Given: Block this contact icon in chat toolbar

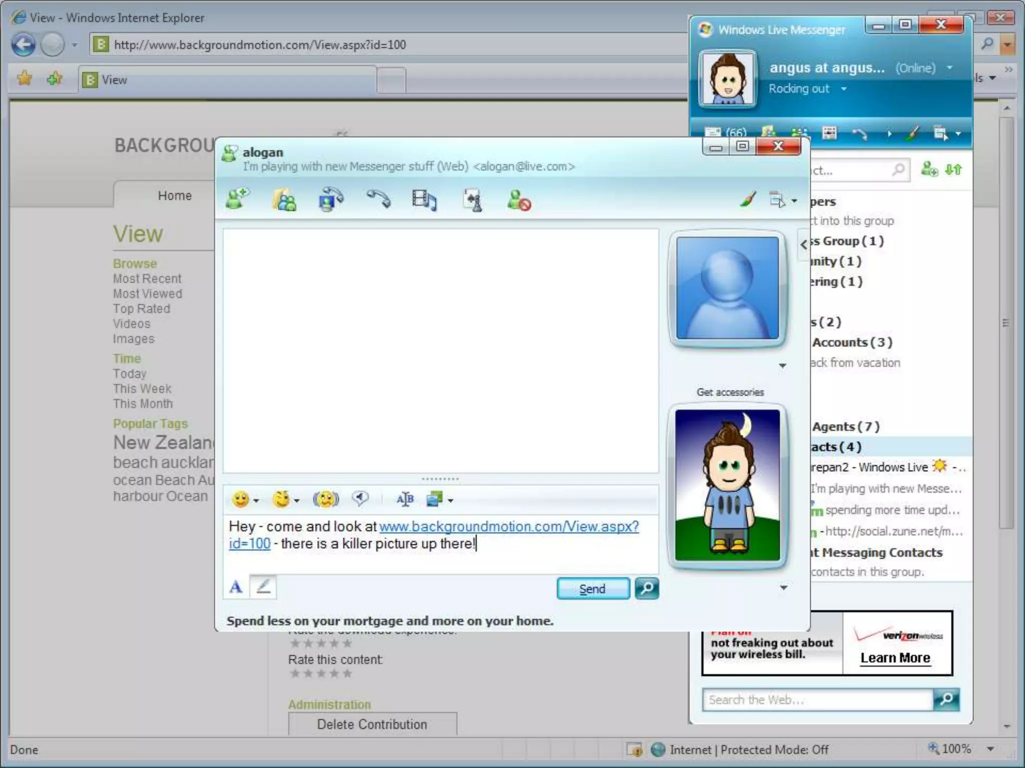Looking at the screenshot, I should coord(519,200).
